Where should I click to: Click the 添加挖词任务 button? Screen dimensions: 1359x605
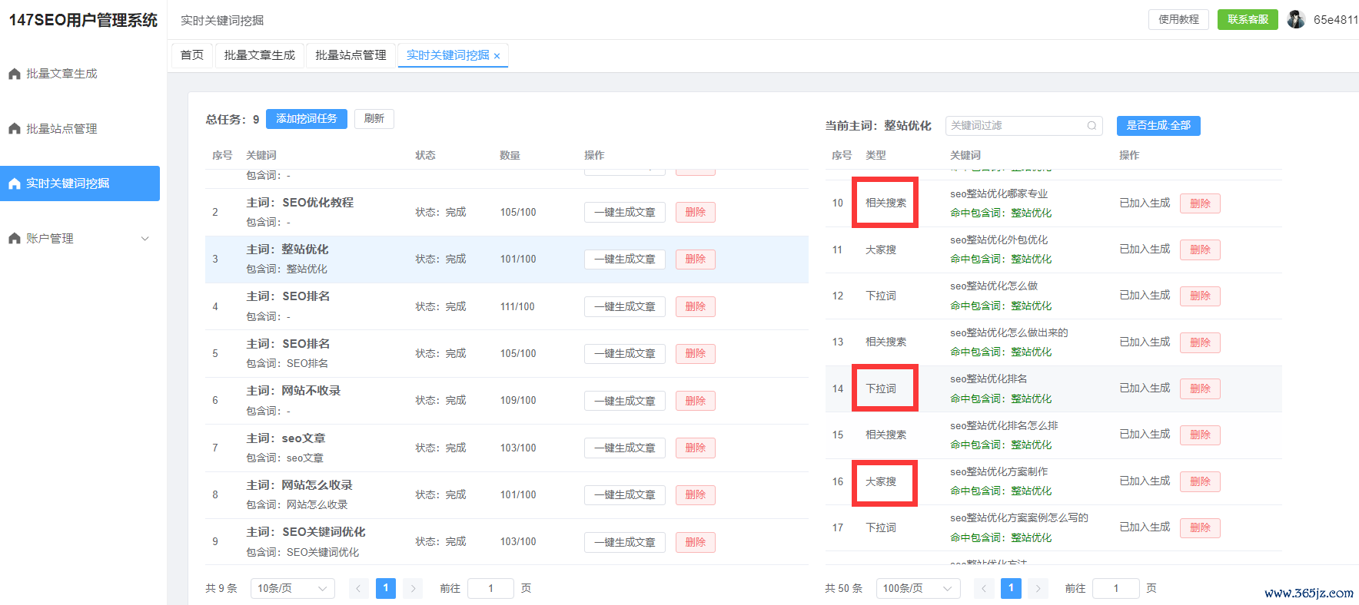tap(307, 119)
